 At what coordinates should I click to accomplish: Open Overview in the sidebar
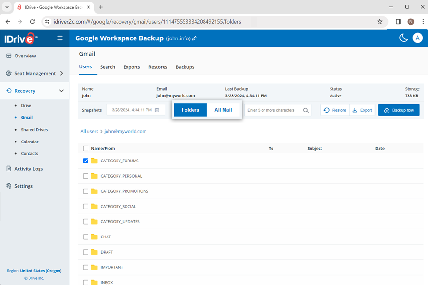25,56
